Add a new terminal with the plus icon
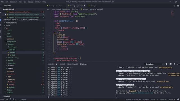The width and height of the screenshot is (180, 101). (x=166, y=64)
